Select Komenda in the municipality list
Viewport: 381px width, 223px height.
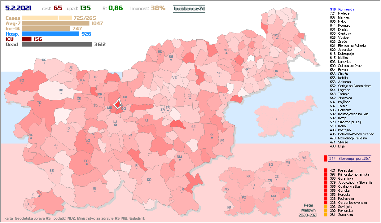[346, 10]
